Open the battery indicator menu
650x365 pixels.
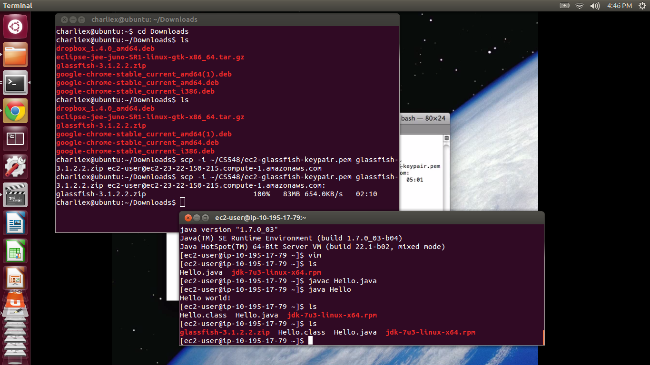pyautogui.click(x=564, y=6)
